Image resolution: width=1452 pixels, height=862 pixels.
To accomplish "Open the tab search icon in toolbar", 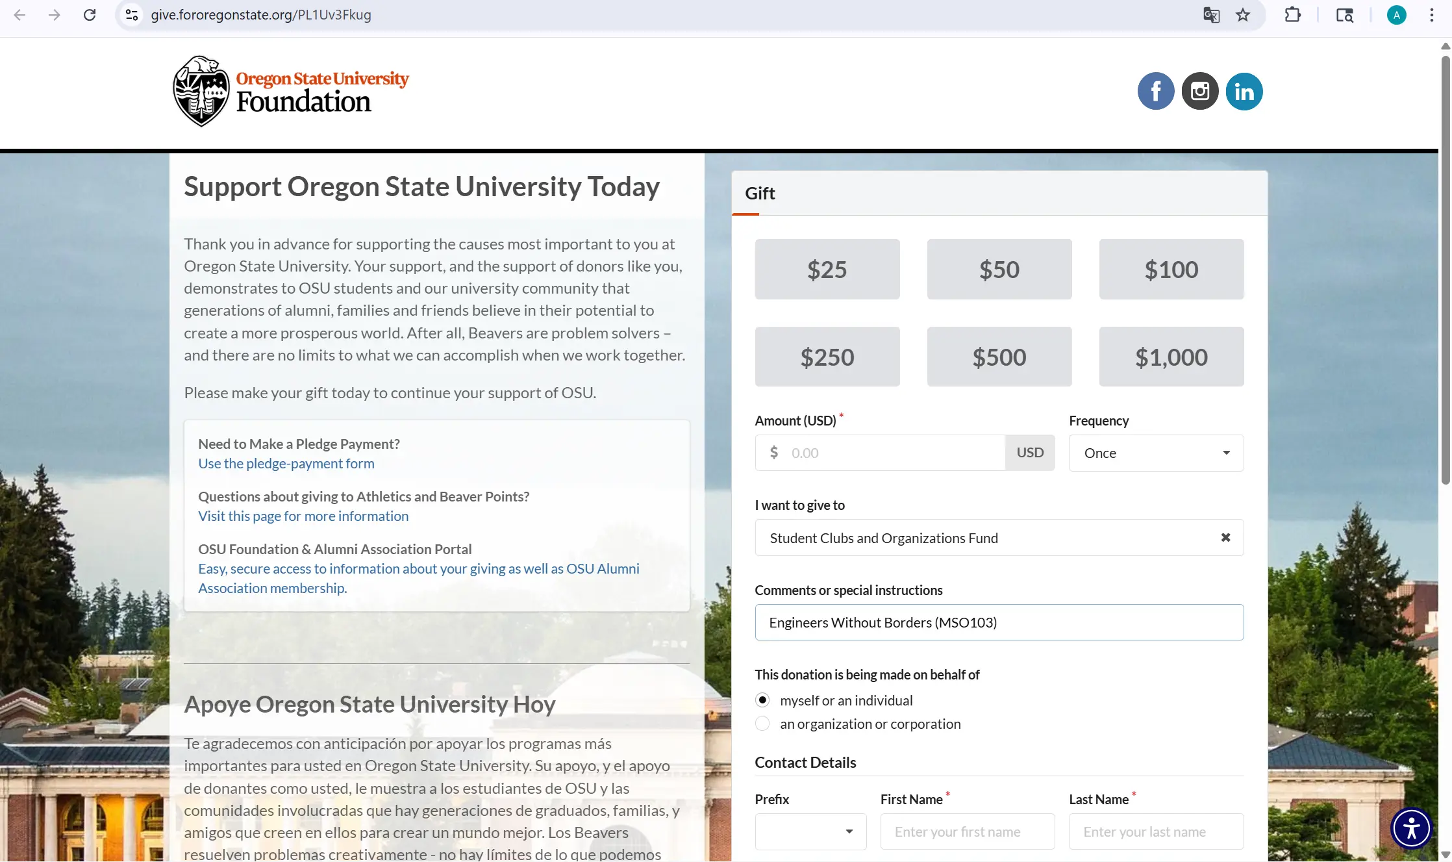I will pos(1344,15).
